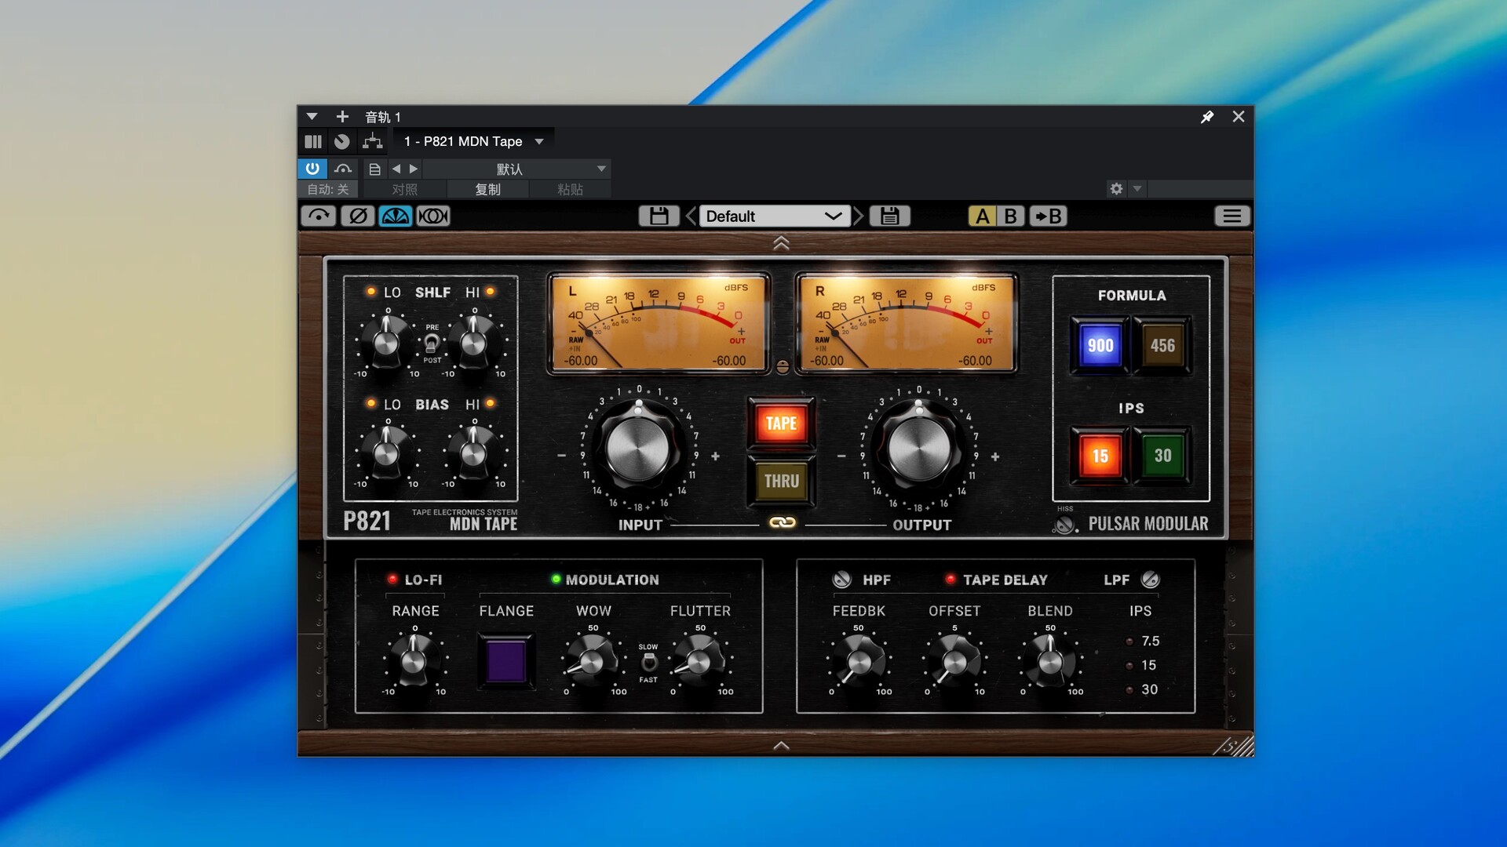Click the phase invert icon
Screen dimensions: 1507x847
tap(358, 216)
